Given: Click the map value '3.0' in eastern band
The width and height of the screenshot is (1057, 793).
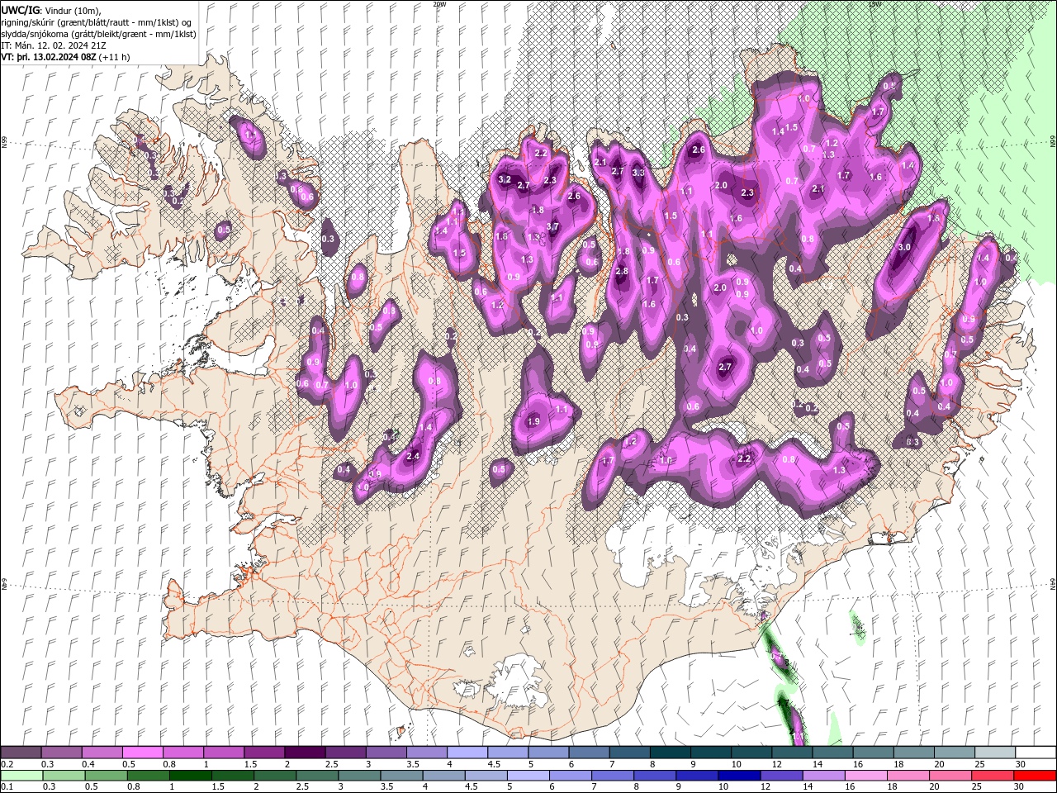Looking at the screenshot, I should [x=904, y=247].
